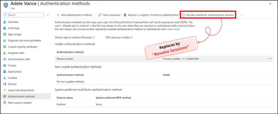This screenshot has height=114, width=278.
Task: Select Assigned roles in the sidebar
Action: (16, 53)
